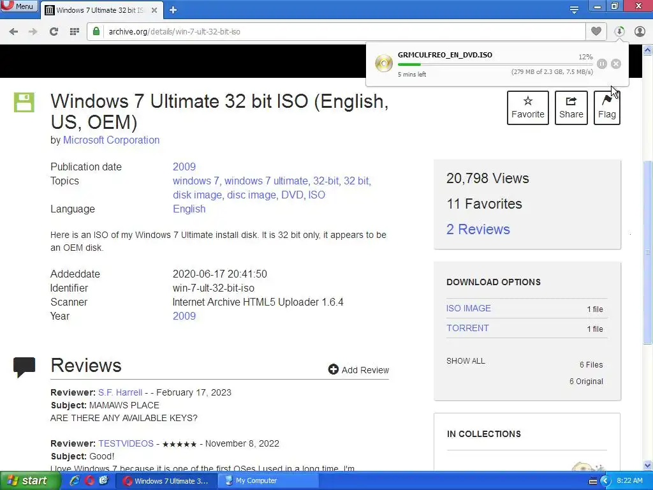This screenshot has width=653, height=490.
Task: Click the ISO disc file icon
Action: point(383,64)
